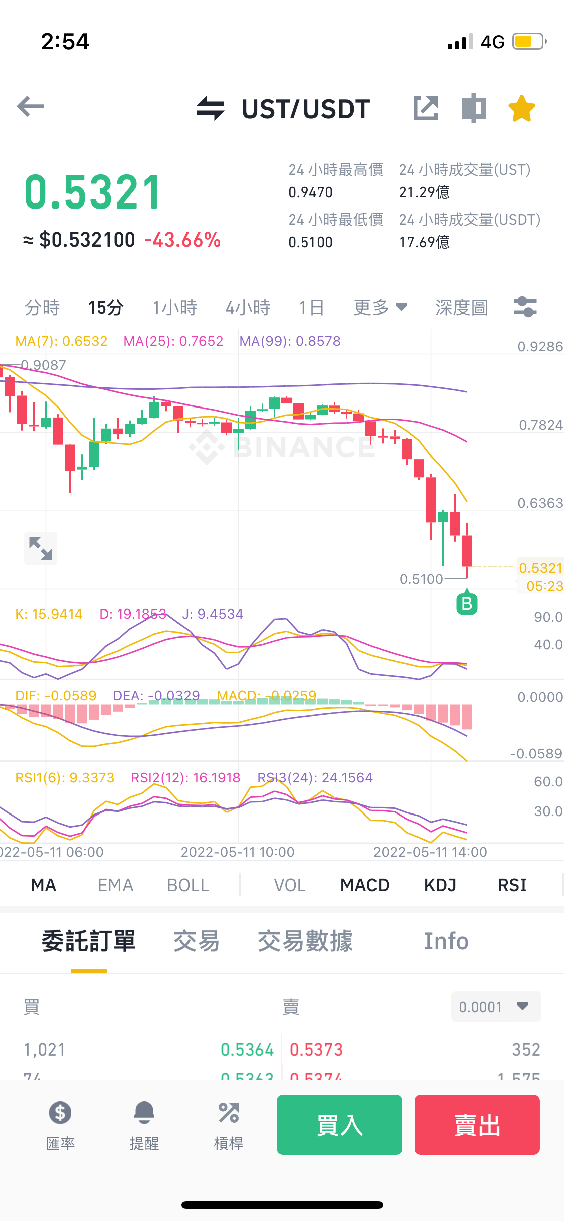Tap the split-screen chart compare icon
The image size is (564, 1221).
(x=474, y=108)
